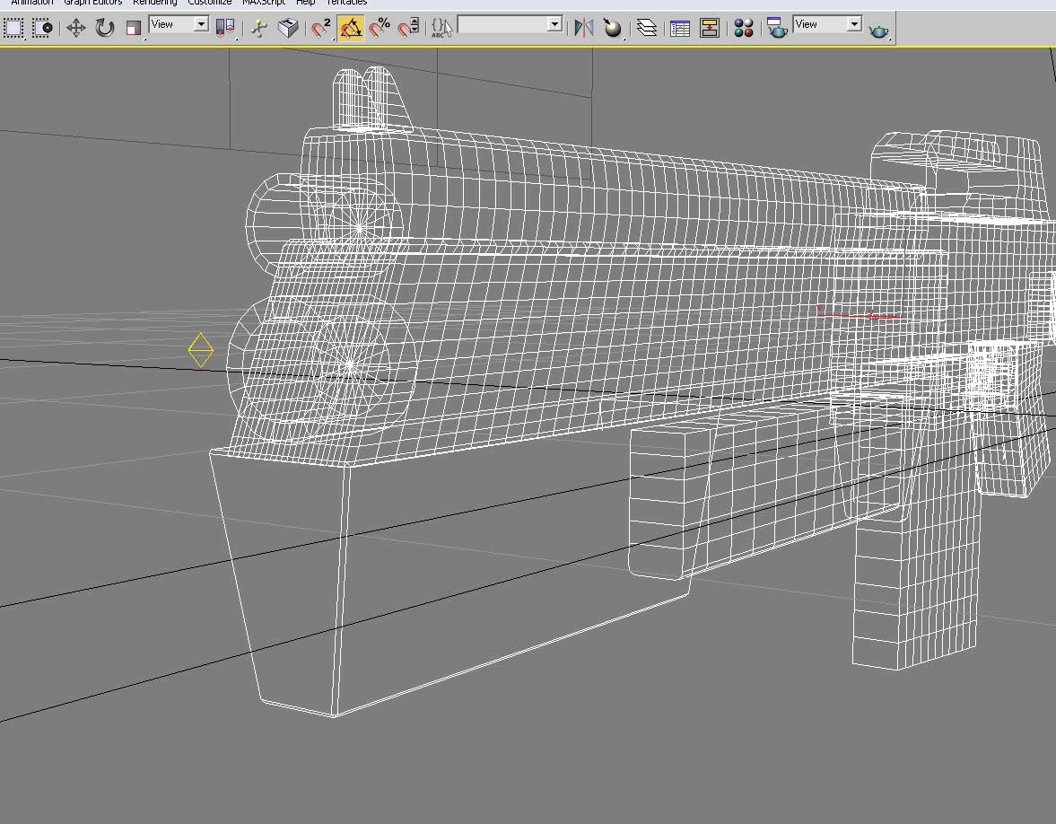
Task: Click the Align tool icon
Action: pyautogui.click(x=612, y=29)
